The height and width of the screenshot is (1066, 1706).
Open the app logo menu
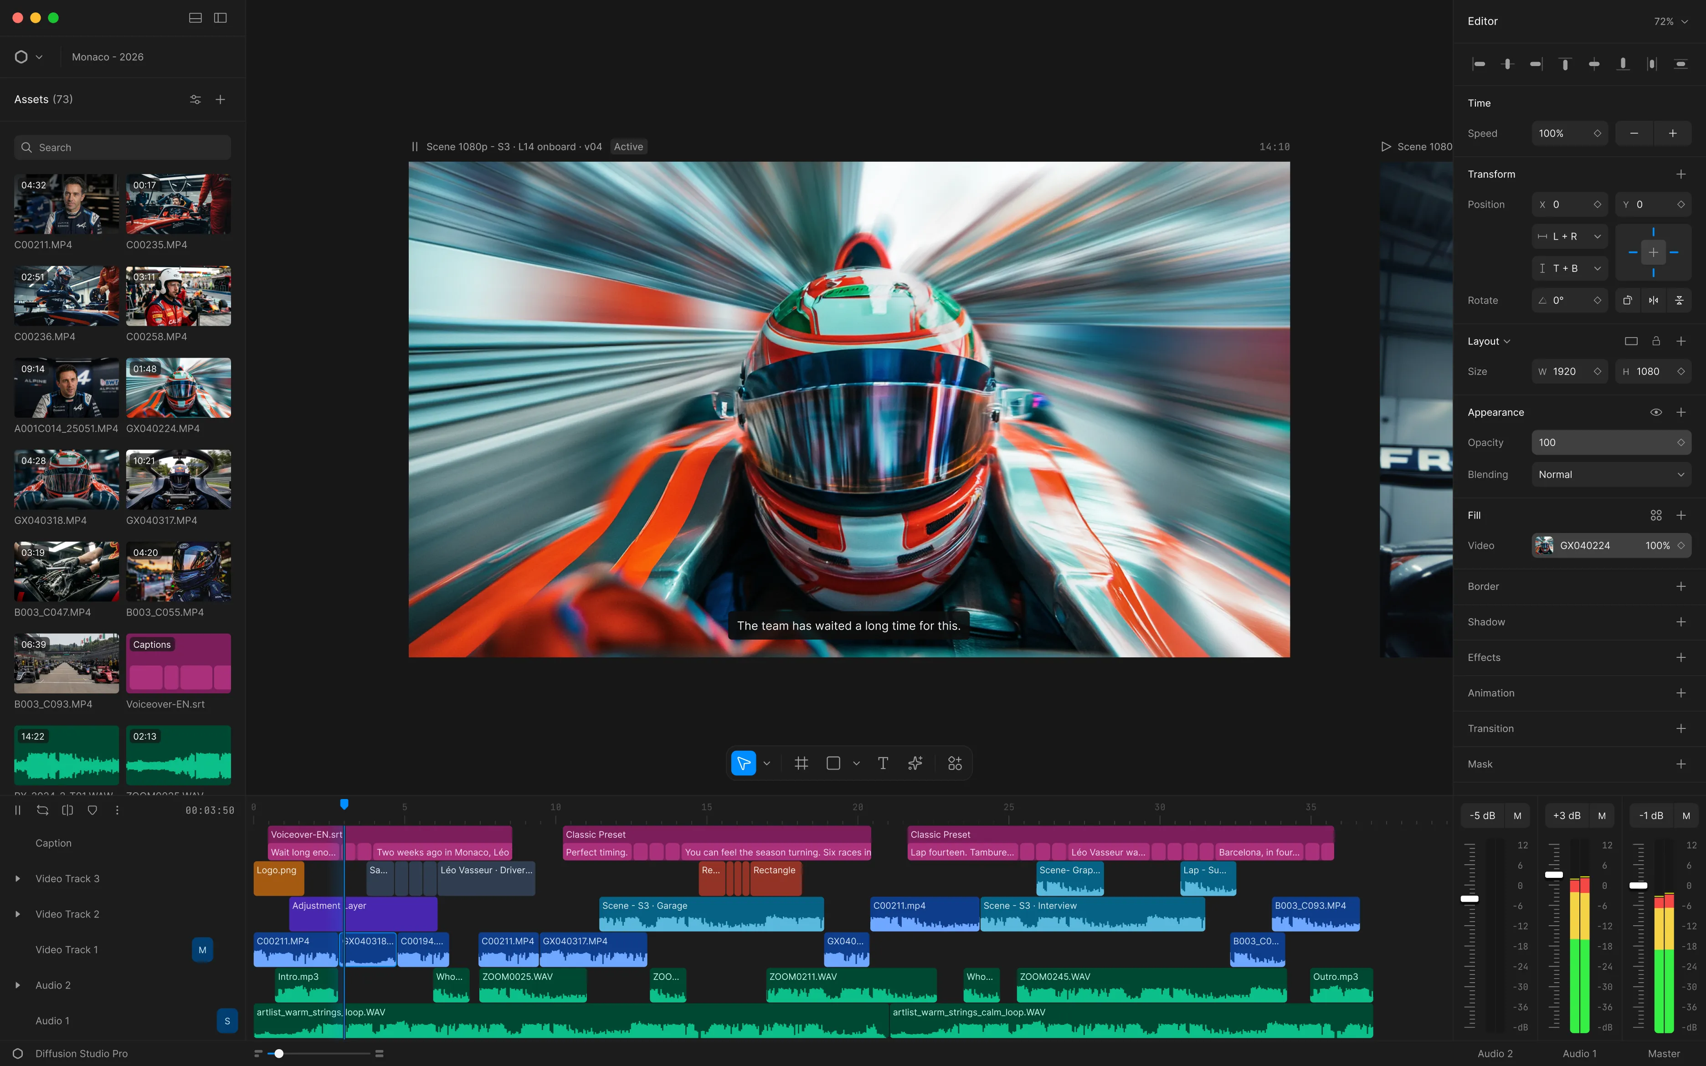click(x=28, y=57)
